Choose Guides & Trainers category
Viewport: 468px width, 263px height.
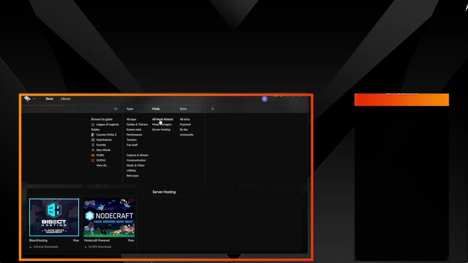pos(137,125)
